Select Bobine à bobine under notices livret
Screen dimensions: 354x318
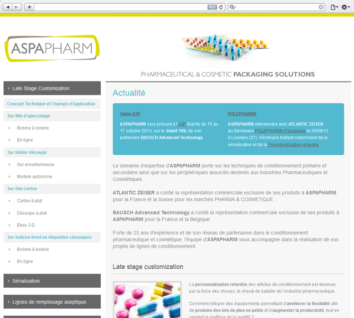tap(33, 249)
